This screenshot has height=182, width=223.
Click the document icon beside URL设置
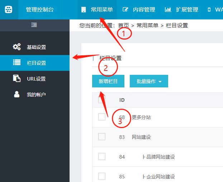[17, 78]
